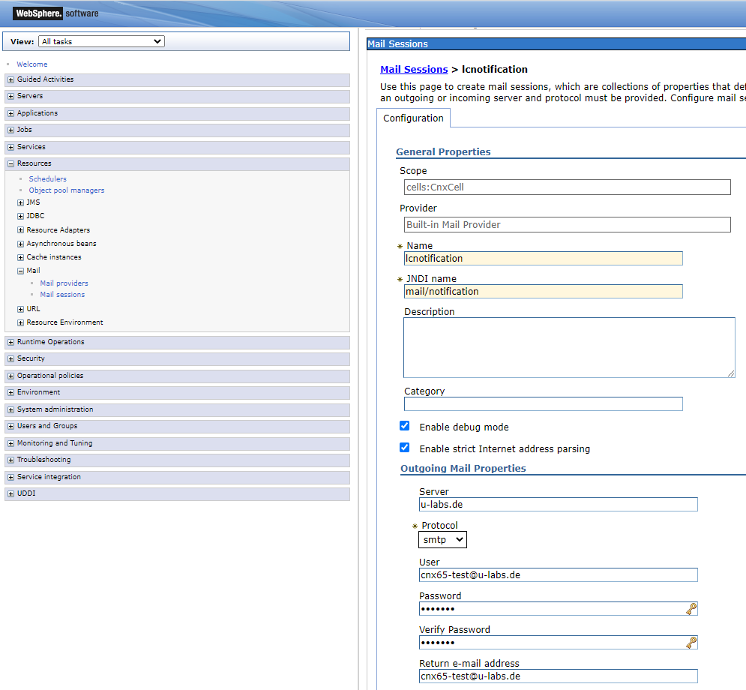Screen dimensions: 746x690
Task: Expand the UDDI section
Action: point(11,494)
